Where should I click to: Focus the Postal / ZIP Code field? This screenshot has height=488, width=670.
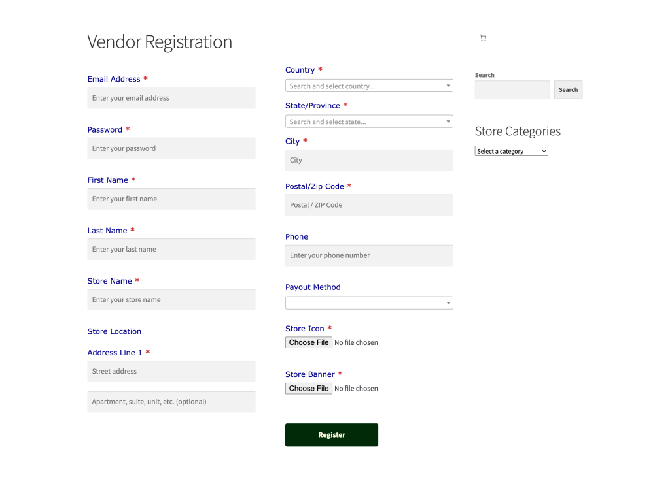pyautogui.click(x=369, y=205)
